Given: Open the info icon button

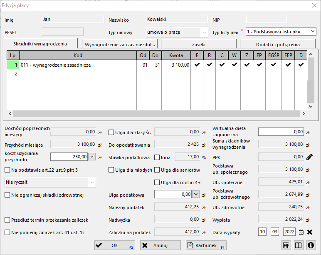Looking at the screenshot, I should click(x=310, y=245).
